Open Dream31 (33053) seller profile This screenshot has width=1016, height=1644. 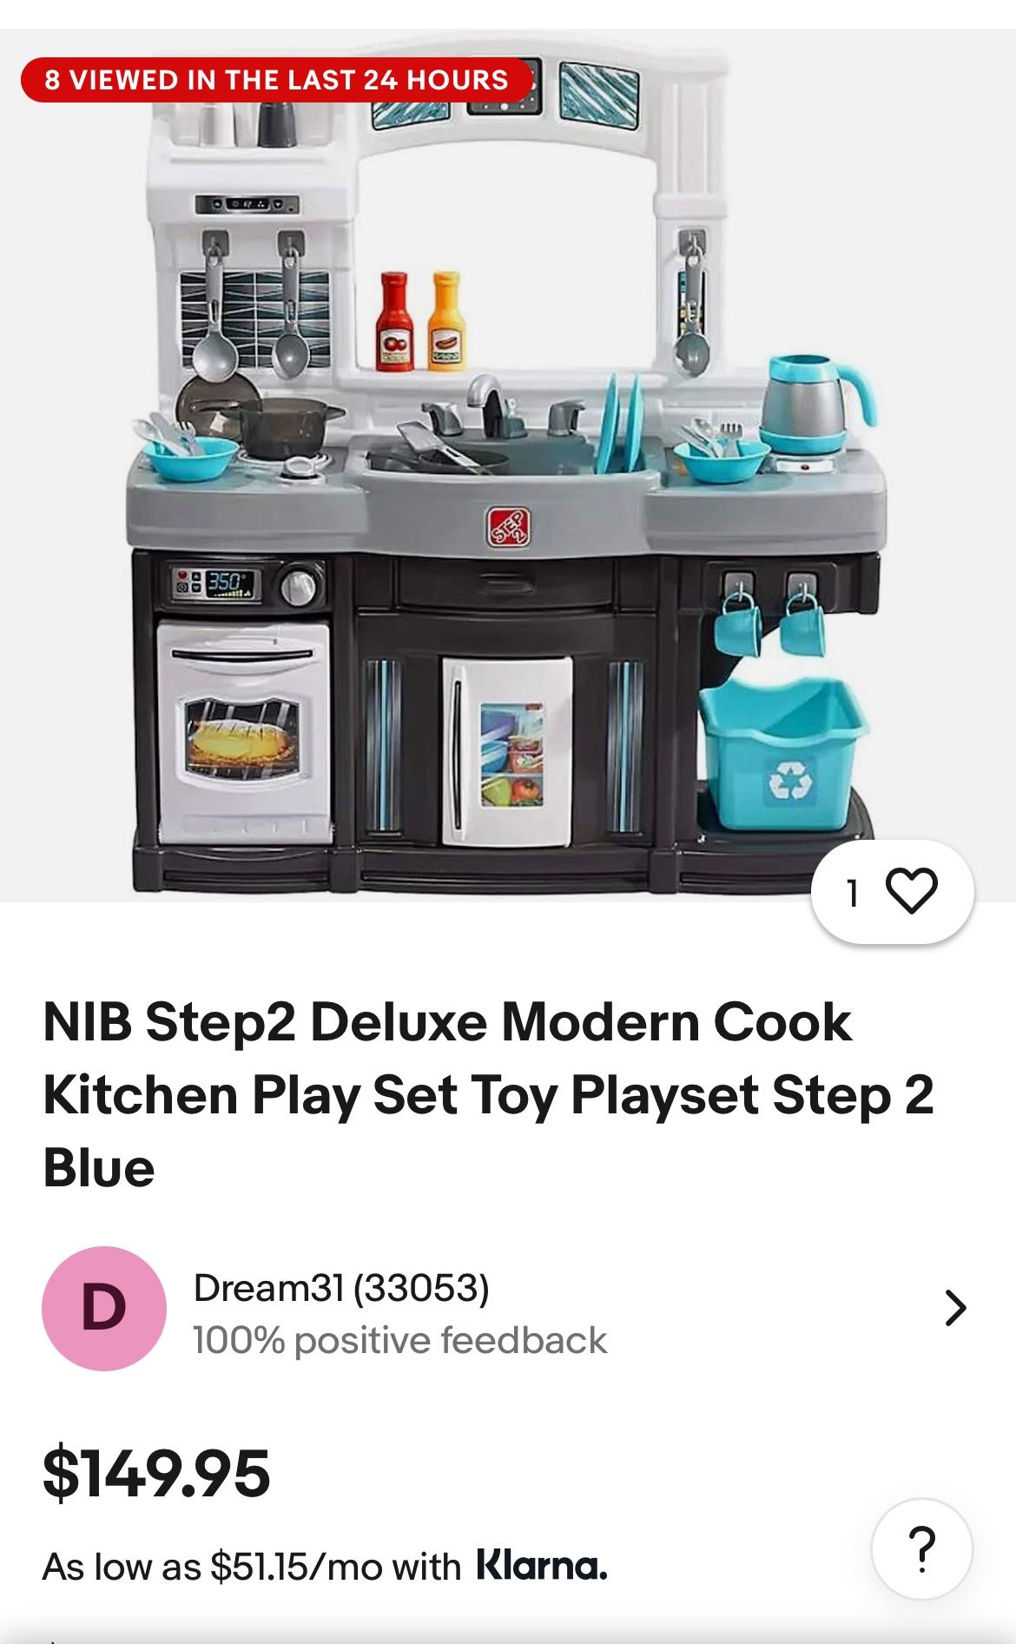(341, 1287)
